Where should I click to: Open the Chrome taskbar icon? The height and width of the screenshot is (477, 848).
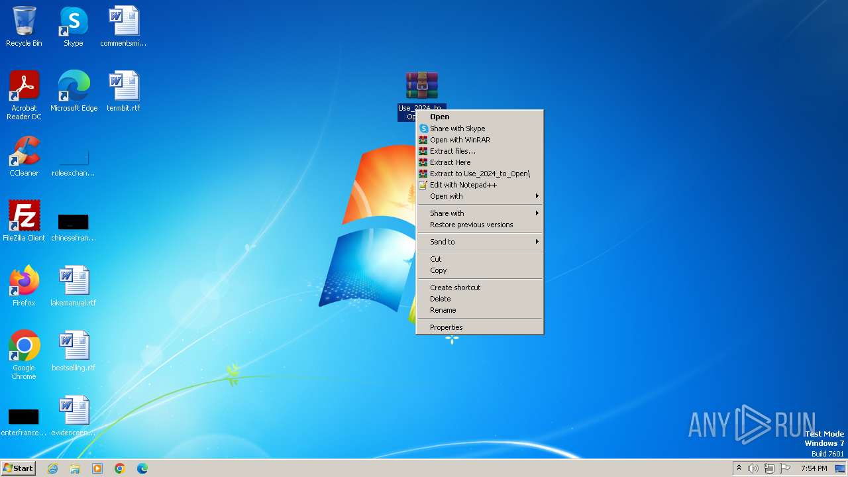click(120, 468)
